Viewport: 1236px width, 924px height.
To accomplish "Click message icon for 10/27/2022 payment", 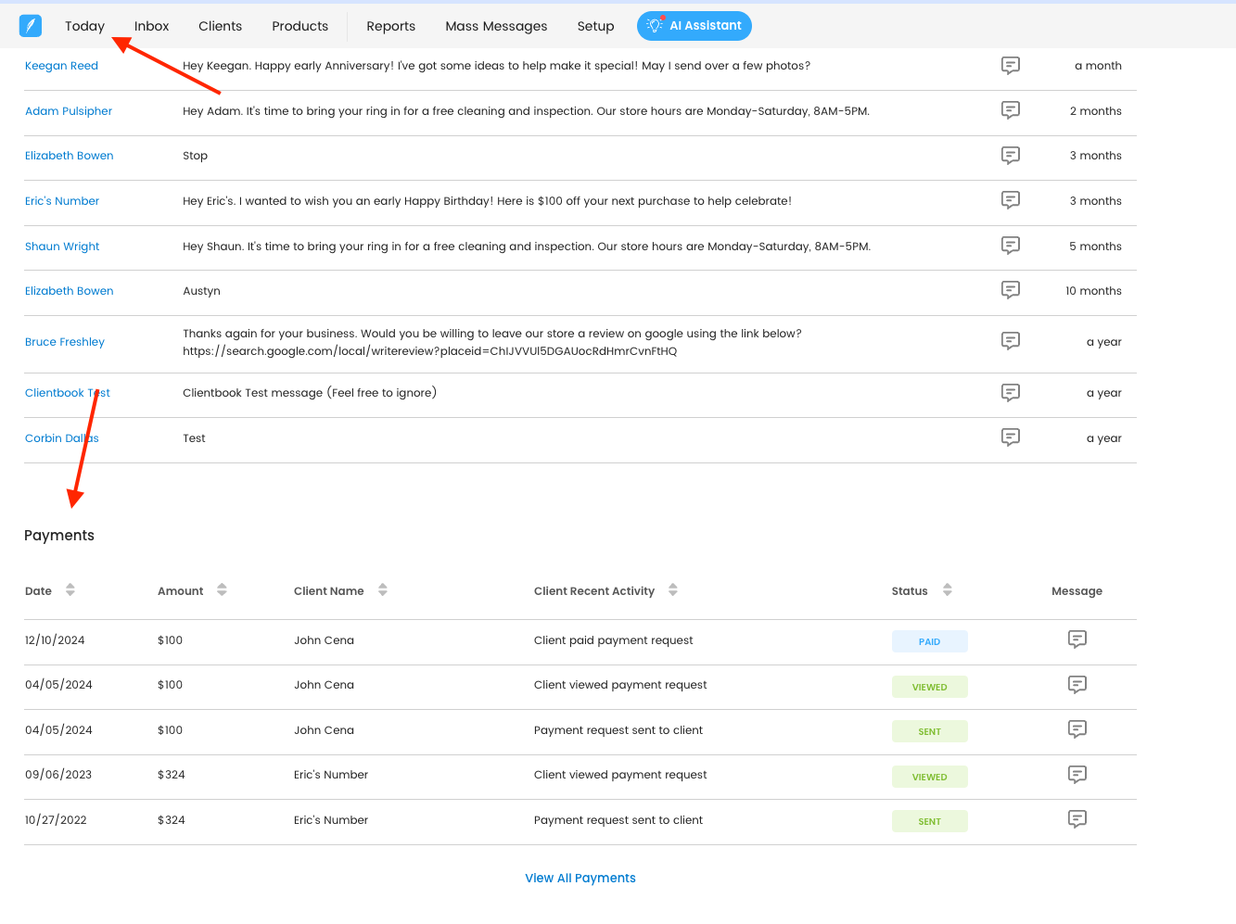I will pyautogui.click(x=1077, y=819).
